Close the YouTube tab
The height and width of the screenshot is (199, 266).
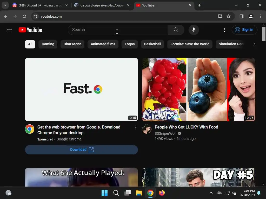tap(190, 5)
